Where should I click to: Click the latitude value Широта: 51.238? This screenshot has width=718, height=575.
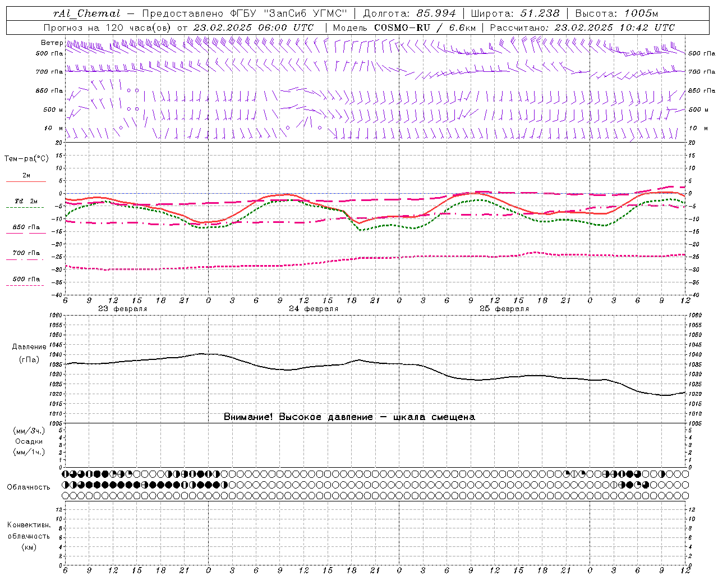[x=515, y=13]
